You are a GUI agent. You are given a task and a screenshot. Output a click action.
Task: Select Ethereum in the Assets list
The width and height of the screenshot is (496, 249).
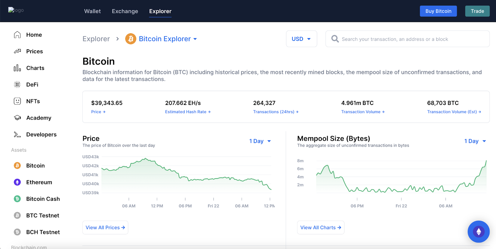[x=39, y=182]
